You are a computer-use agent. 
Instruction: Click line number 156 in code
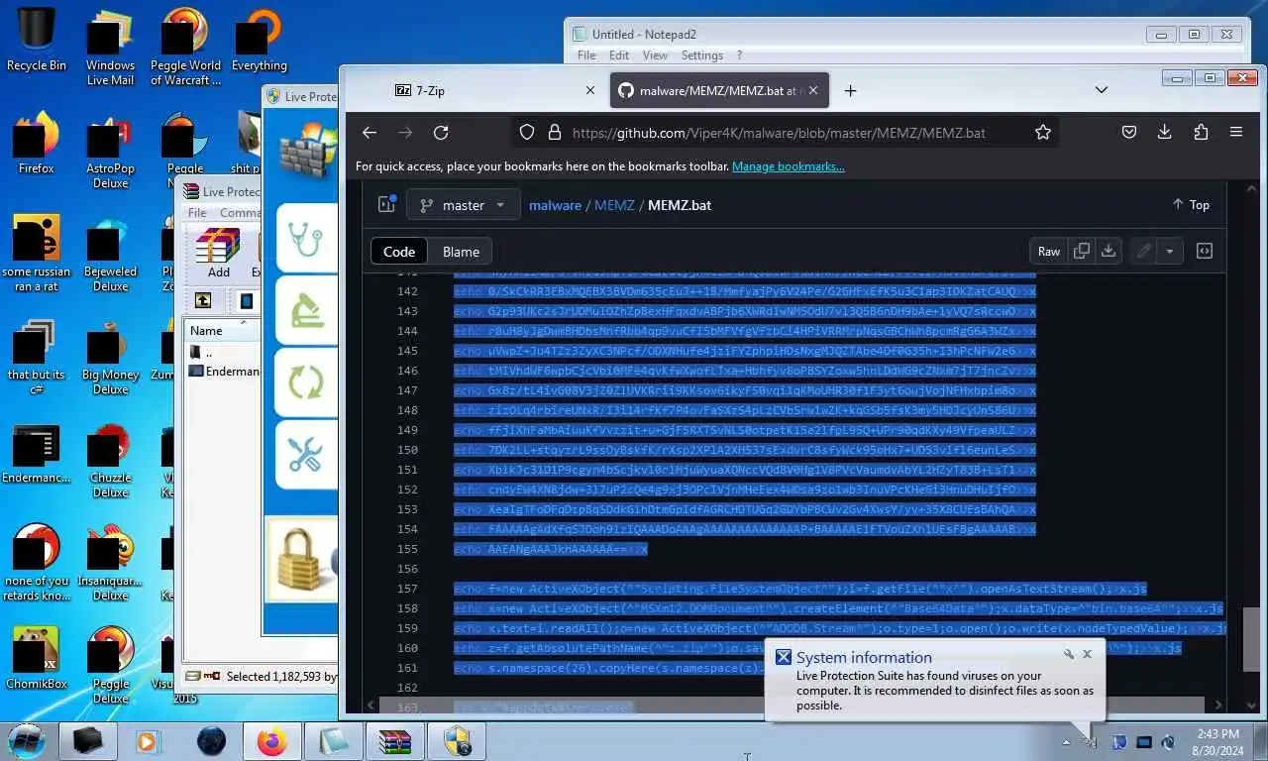407,569
